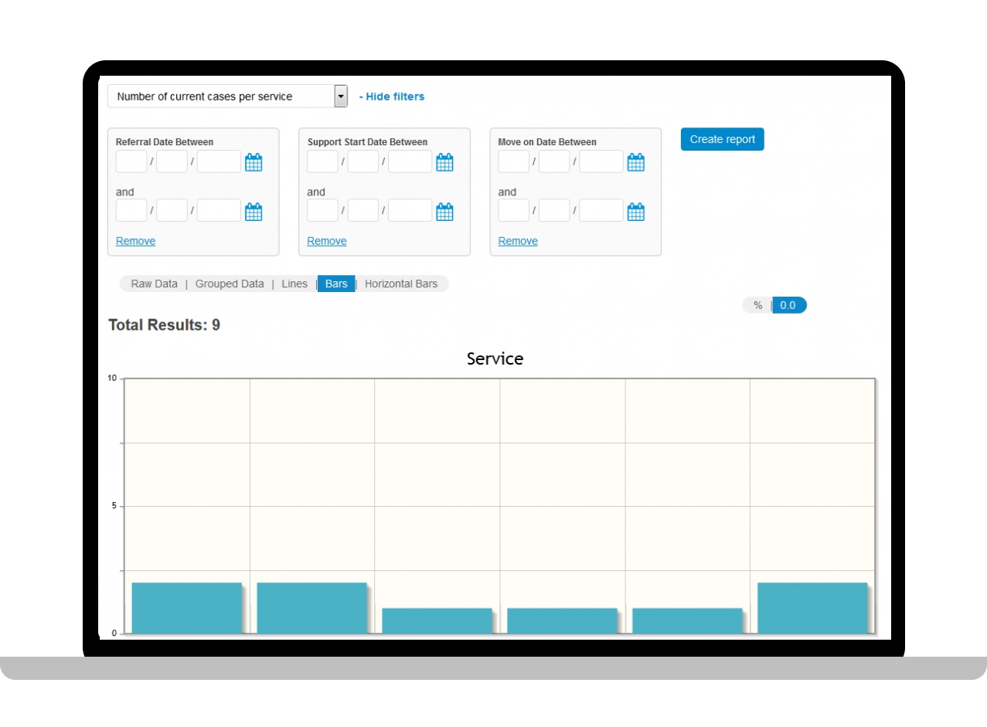Toggle the 0.0 decimal value display

(x=788, y=305)
